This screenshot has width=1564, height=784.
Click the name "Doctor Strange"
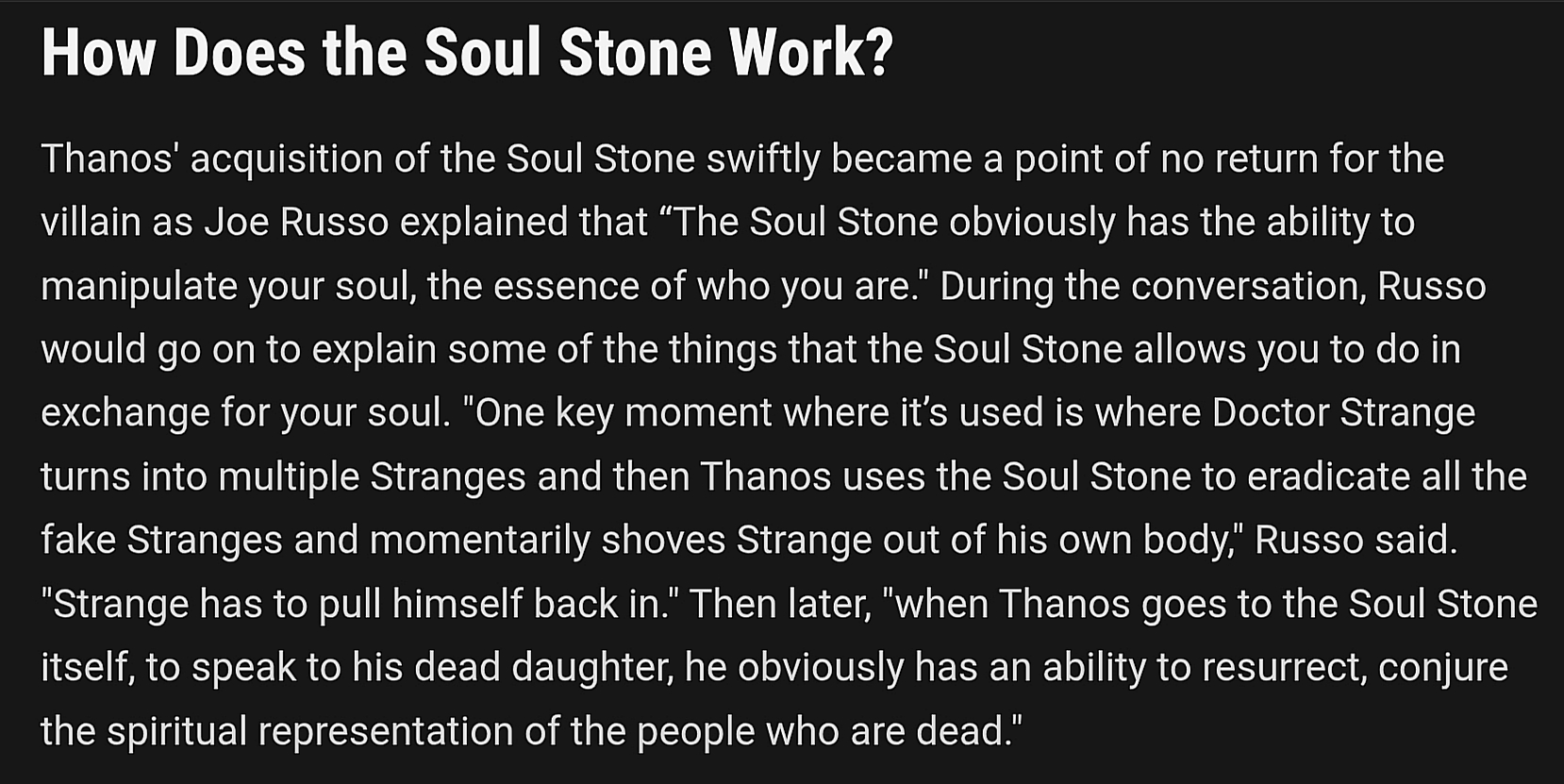[x=1343, y=413]
